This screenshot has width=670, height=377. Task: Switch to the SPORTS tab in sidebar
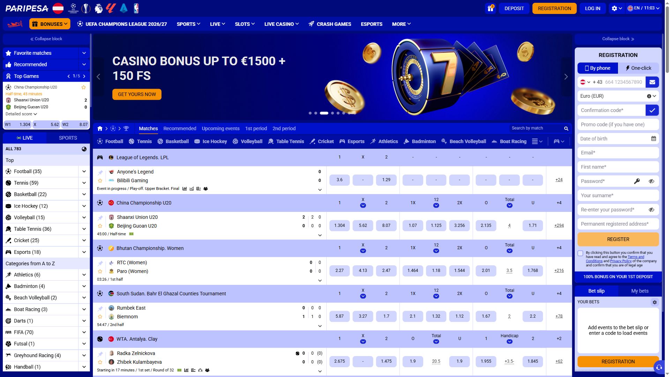pyautogui.click(x=68, y=138)
